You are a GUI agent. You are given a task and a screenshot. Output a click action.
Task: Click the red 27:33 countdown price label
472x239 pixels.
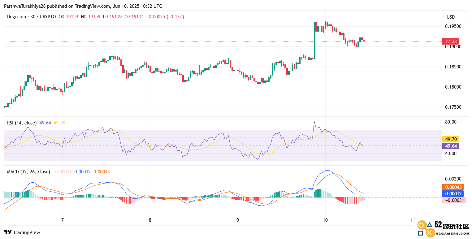pyautogui.click(x=450, y=41)
